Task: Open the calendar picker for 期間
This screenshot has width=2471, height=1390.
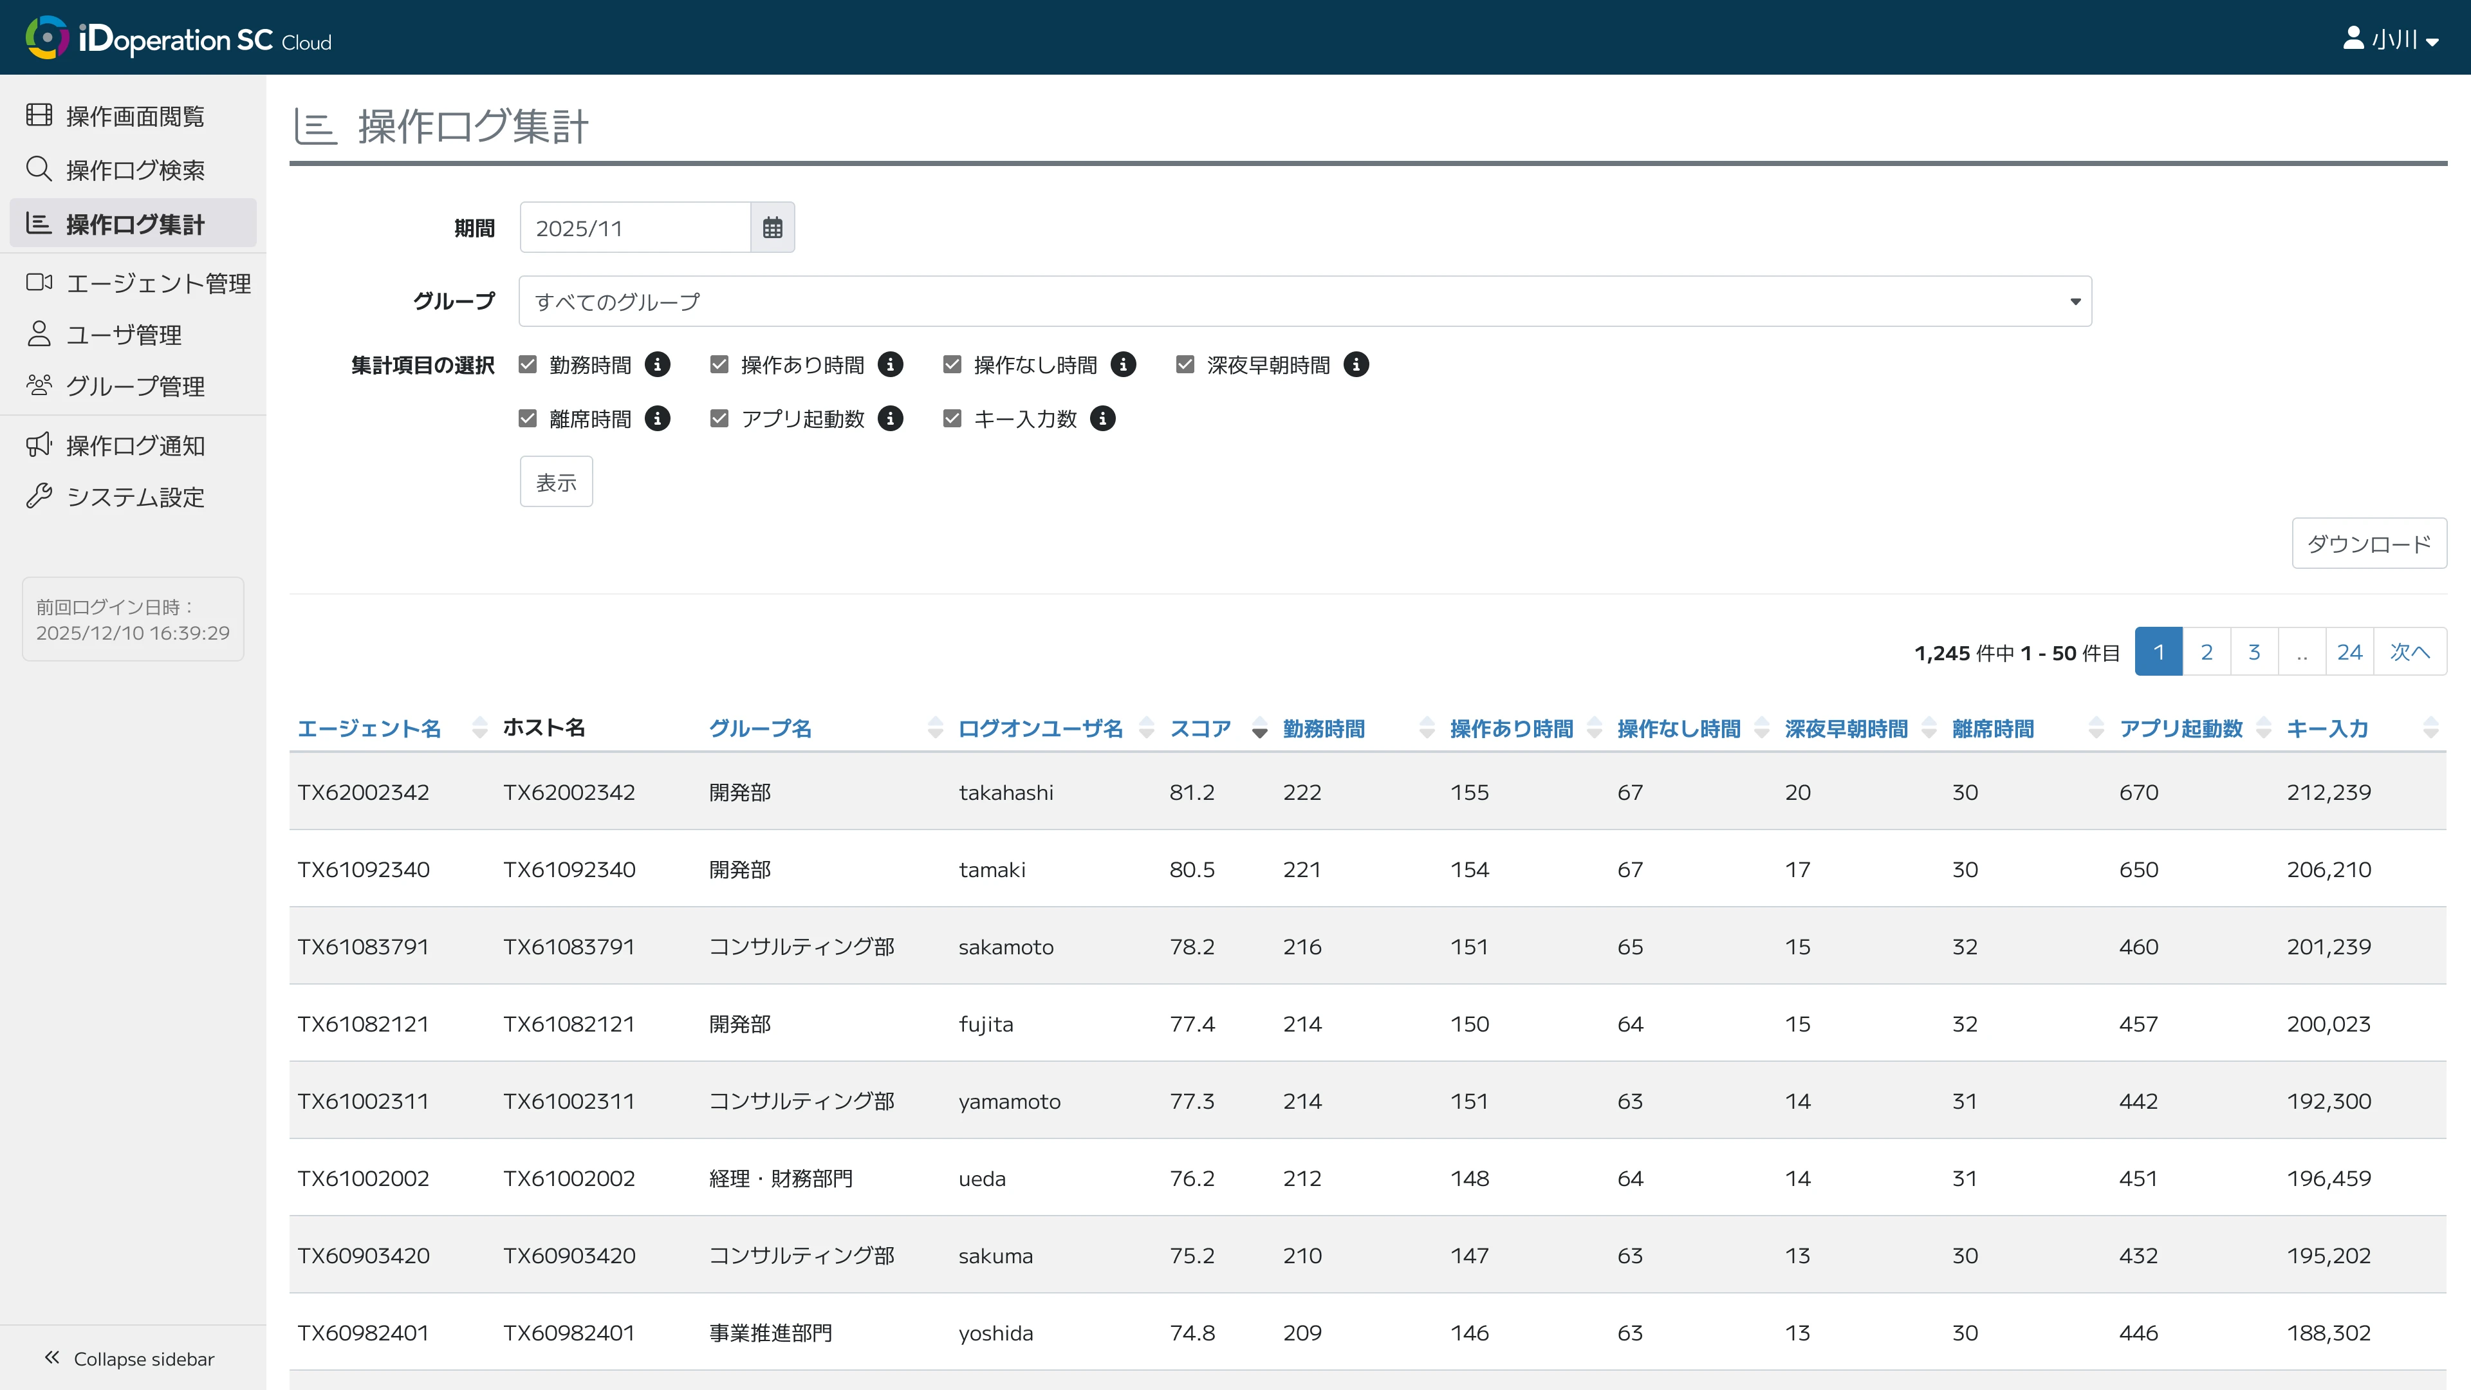Action: (772, 227)
